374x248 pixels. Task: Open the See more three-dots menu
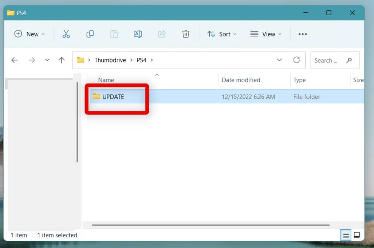(x=303, y=34)
